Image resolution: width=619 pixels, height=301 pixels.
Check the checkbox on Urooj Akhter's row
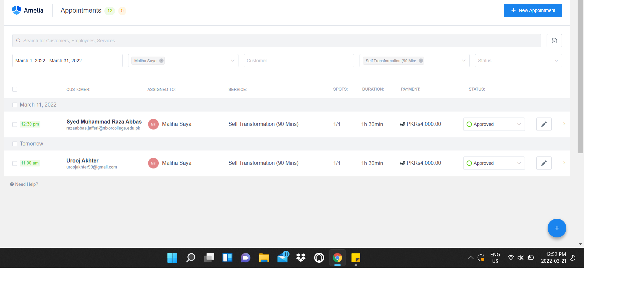[x=15, y=163]
